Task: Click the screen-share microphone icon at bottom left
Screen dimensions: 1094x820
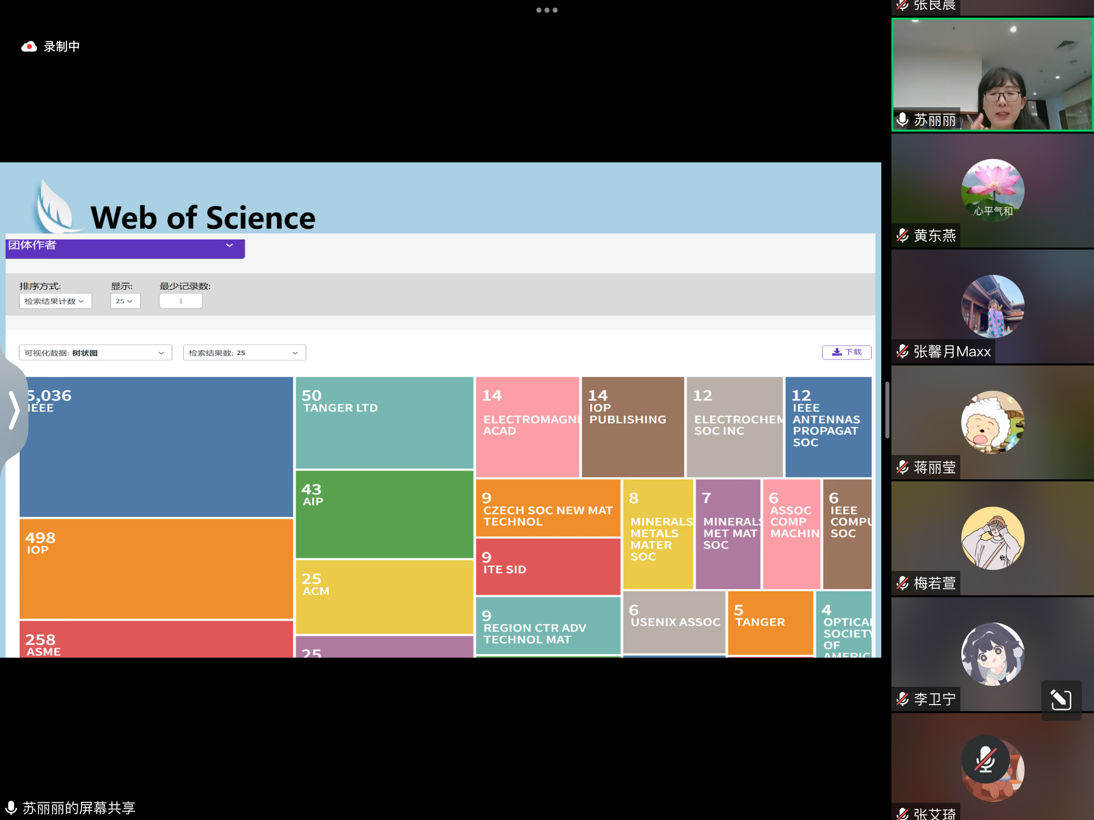Action: pos(11,807)
